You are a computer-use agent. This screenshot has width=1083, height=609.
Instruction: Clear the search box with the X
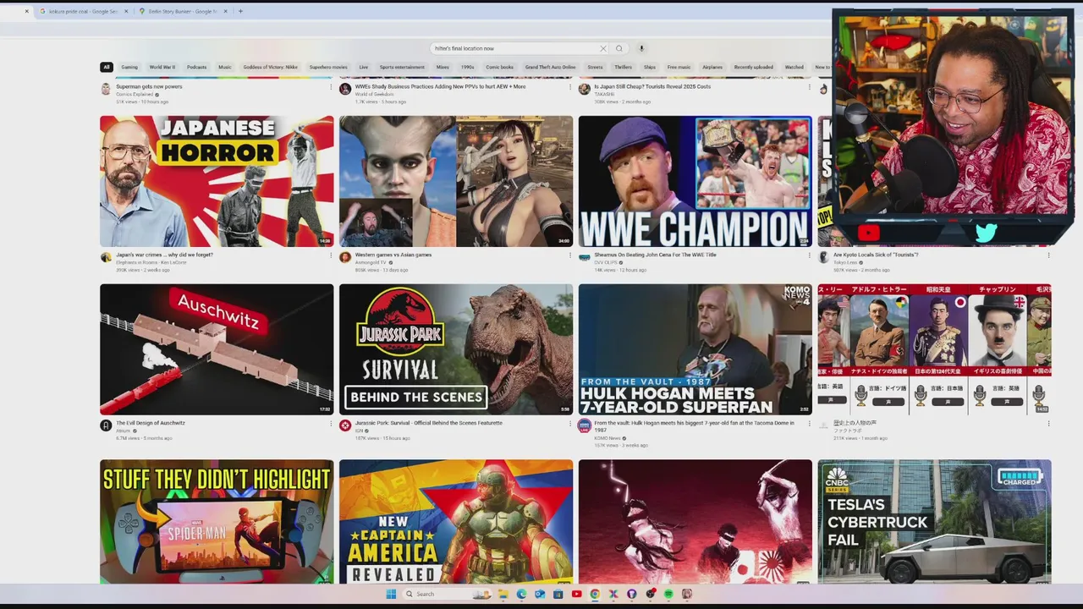pos(603,48)
